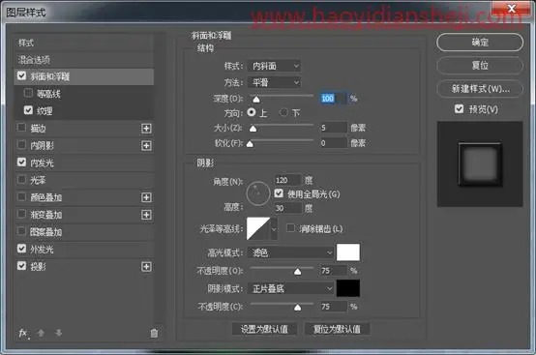Click the plus icon next to 内阴影
The image size is (536, 355).
[146, 146]
